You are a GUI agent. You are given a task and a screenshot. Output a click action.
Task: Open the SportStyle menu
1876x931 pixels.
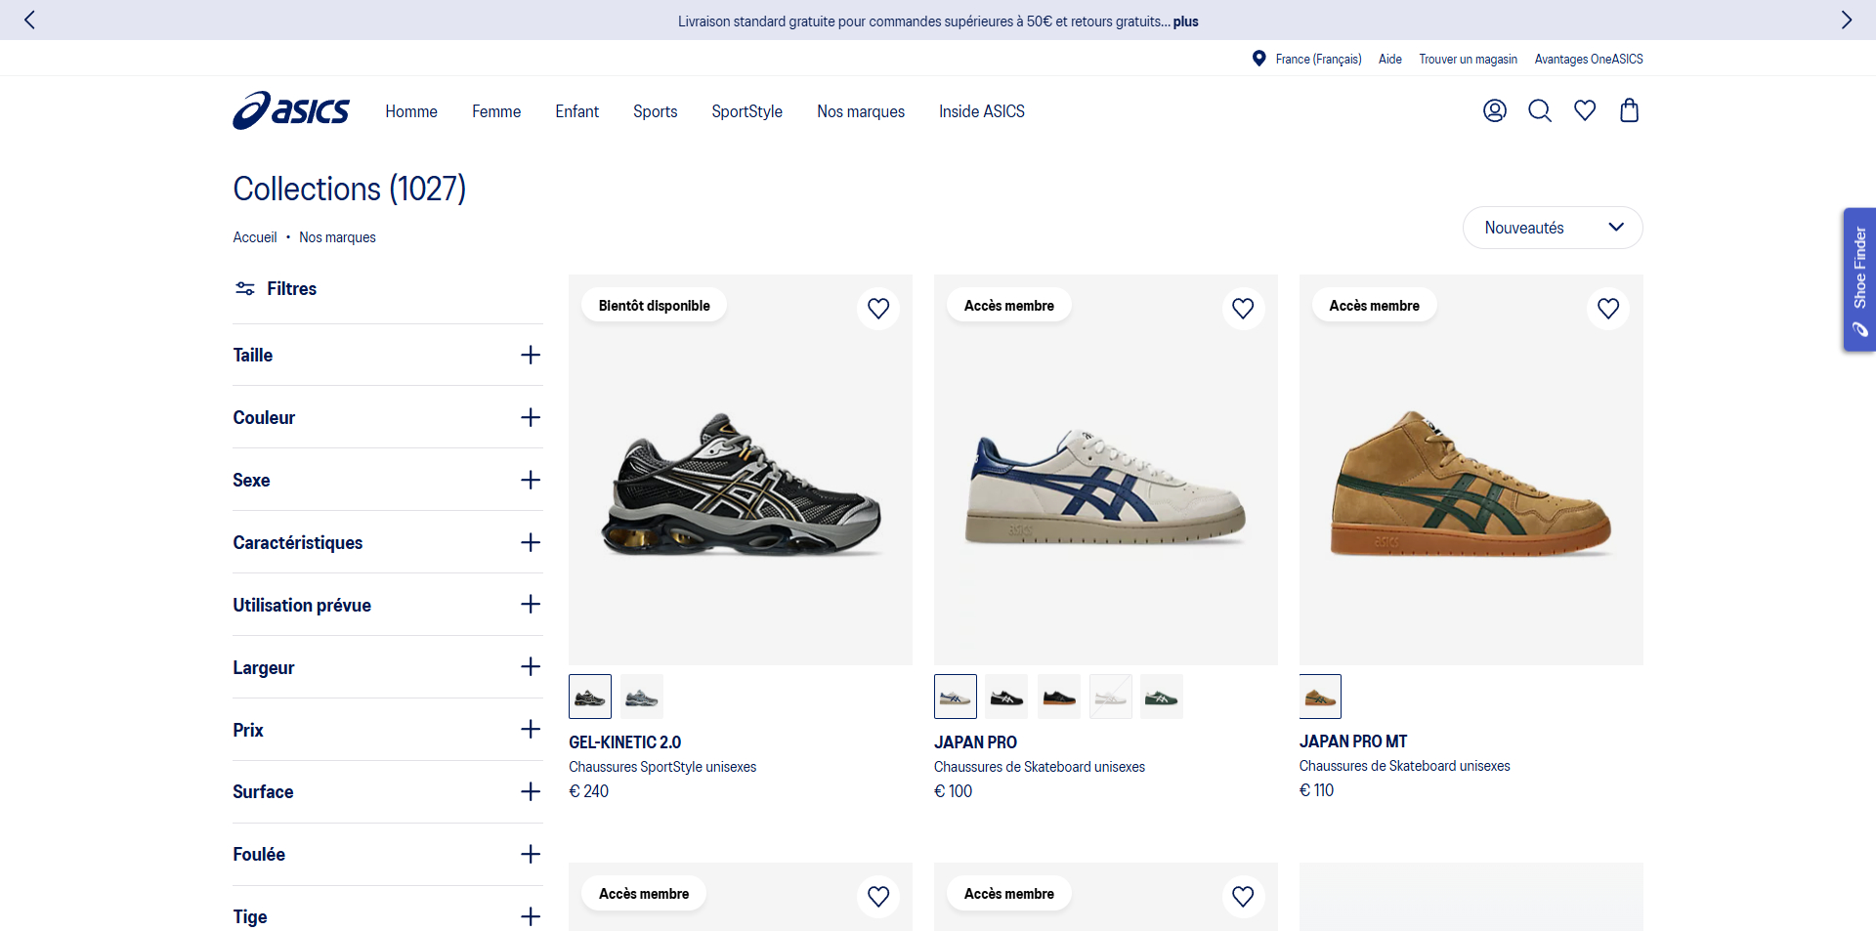coord(746,111)
